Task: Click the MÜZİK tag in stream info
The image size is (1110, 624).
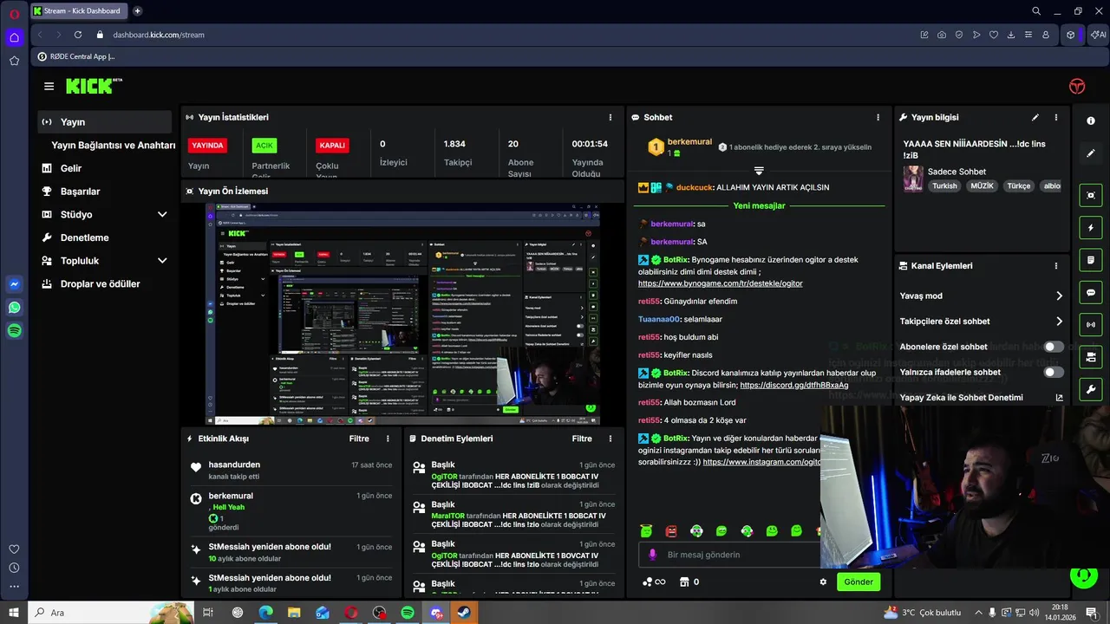Action: 982,185
